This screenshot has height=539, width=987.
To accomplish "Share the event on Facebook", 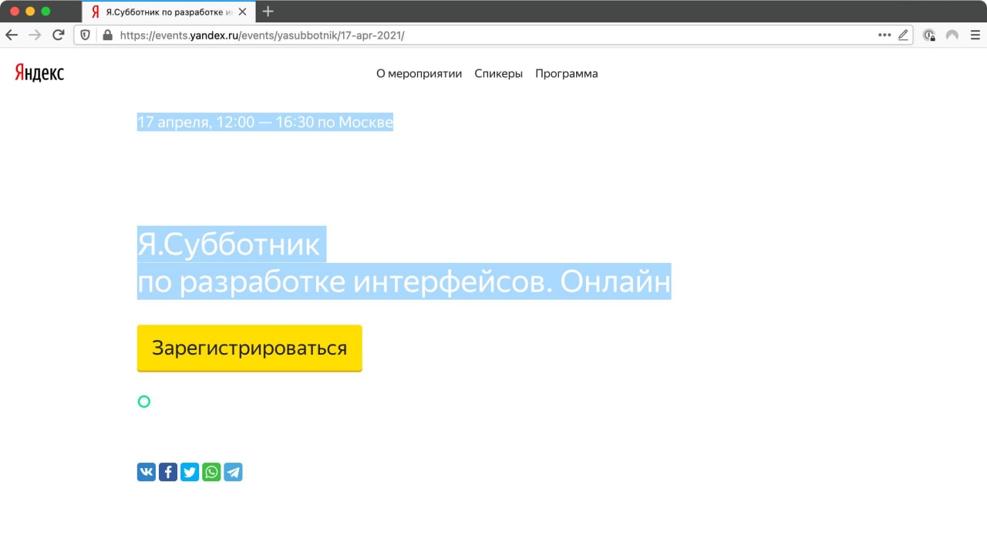I will point(168,472).
